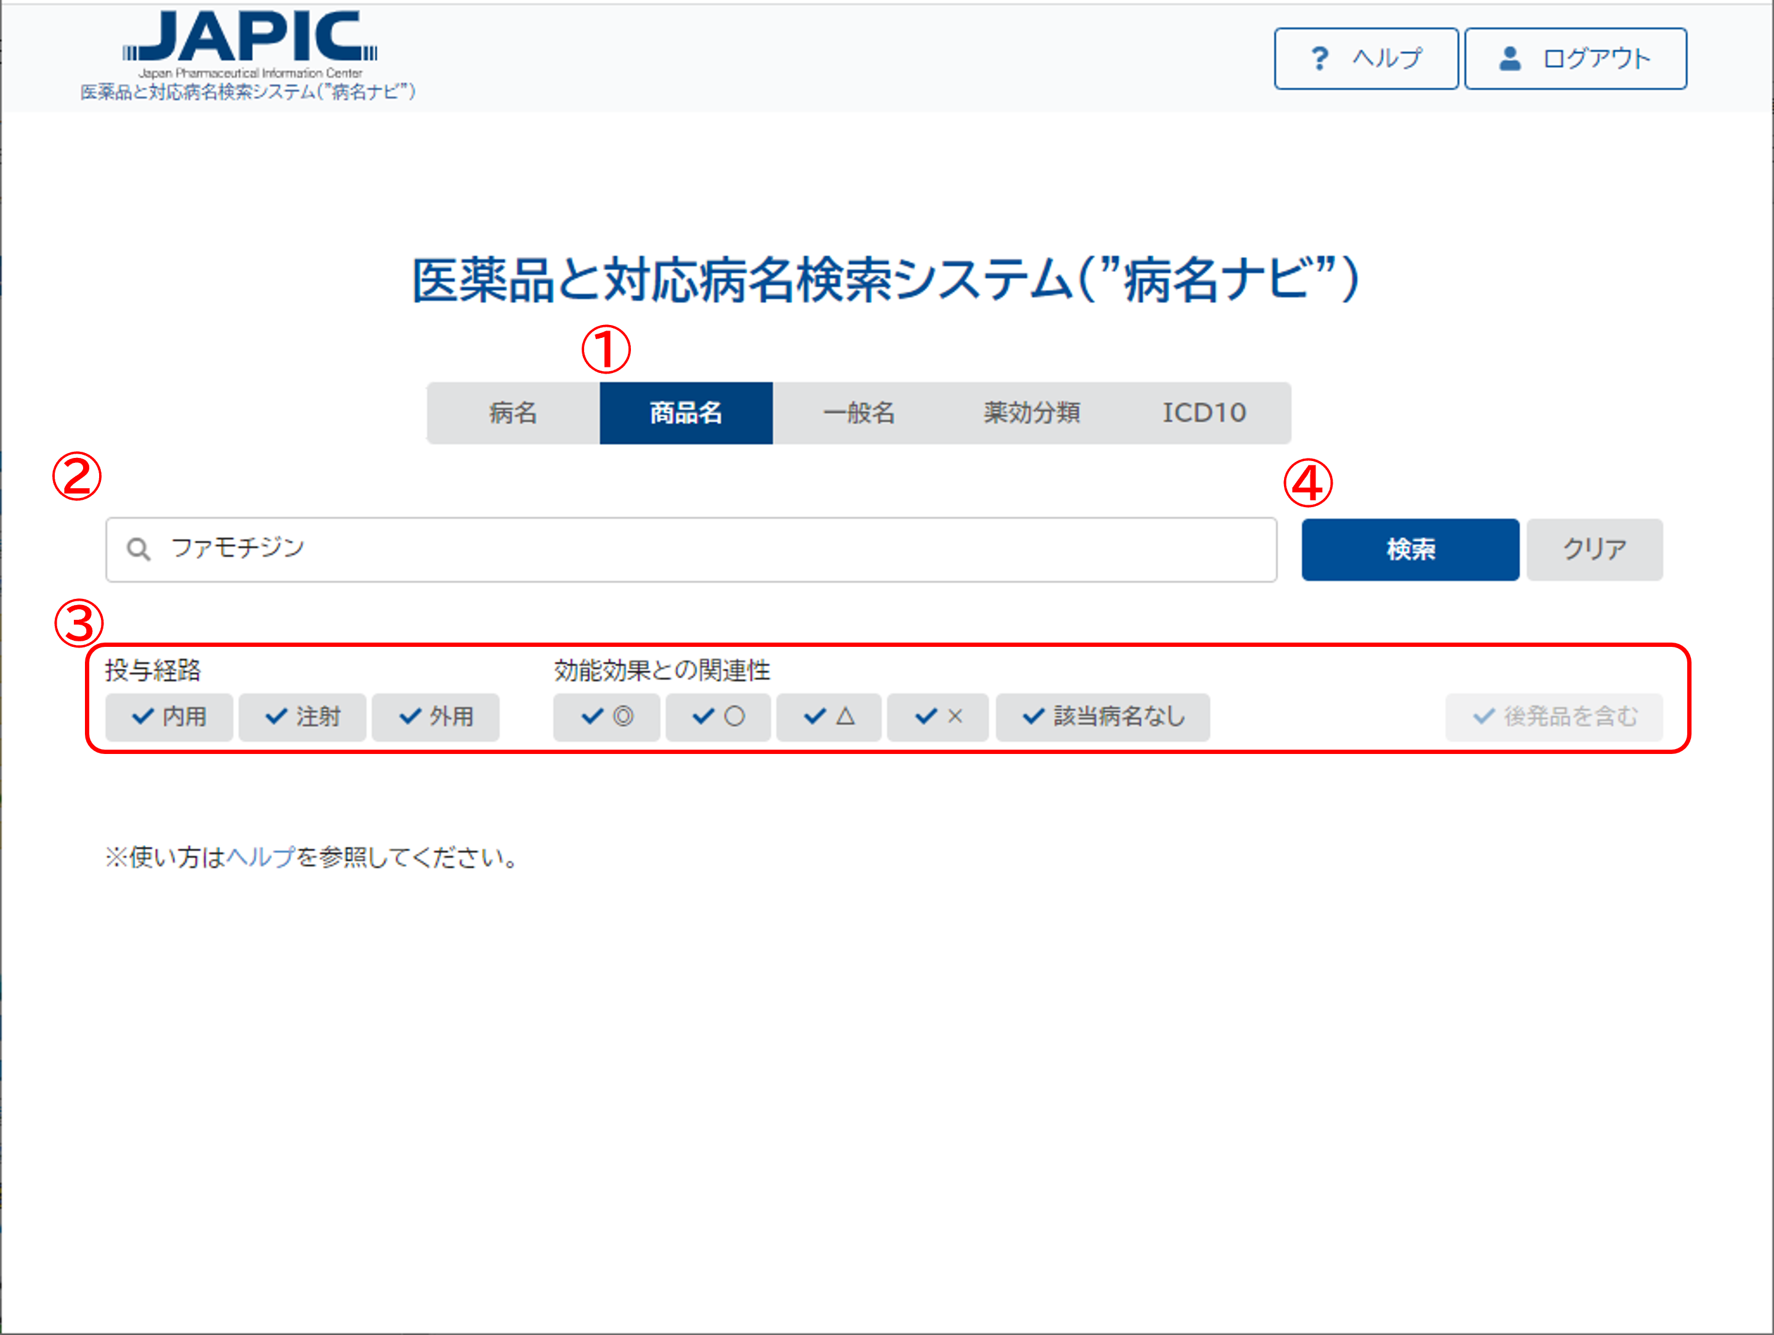Click the search field containing ファモチジン

(691, 549)
